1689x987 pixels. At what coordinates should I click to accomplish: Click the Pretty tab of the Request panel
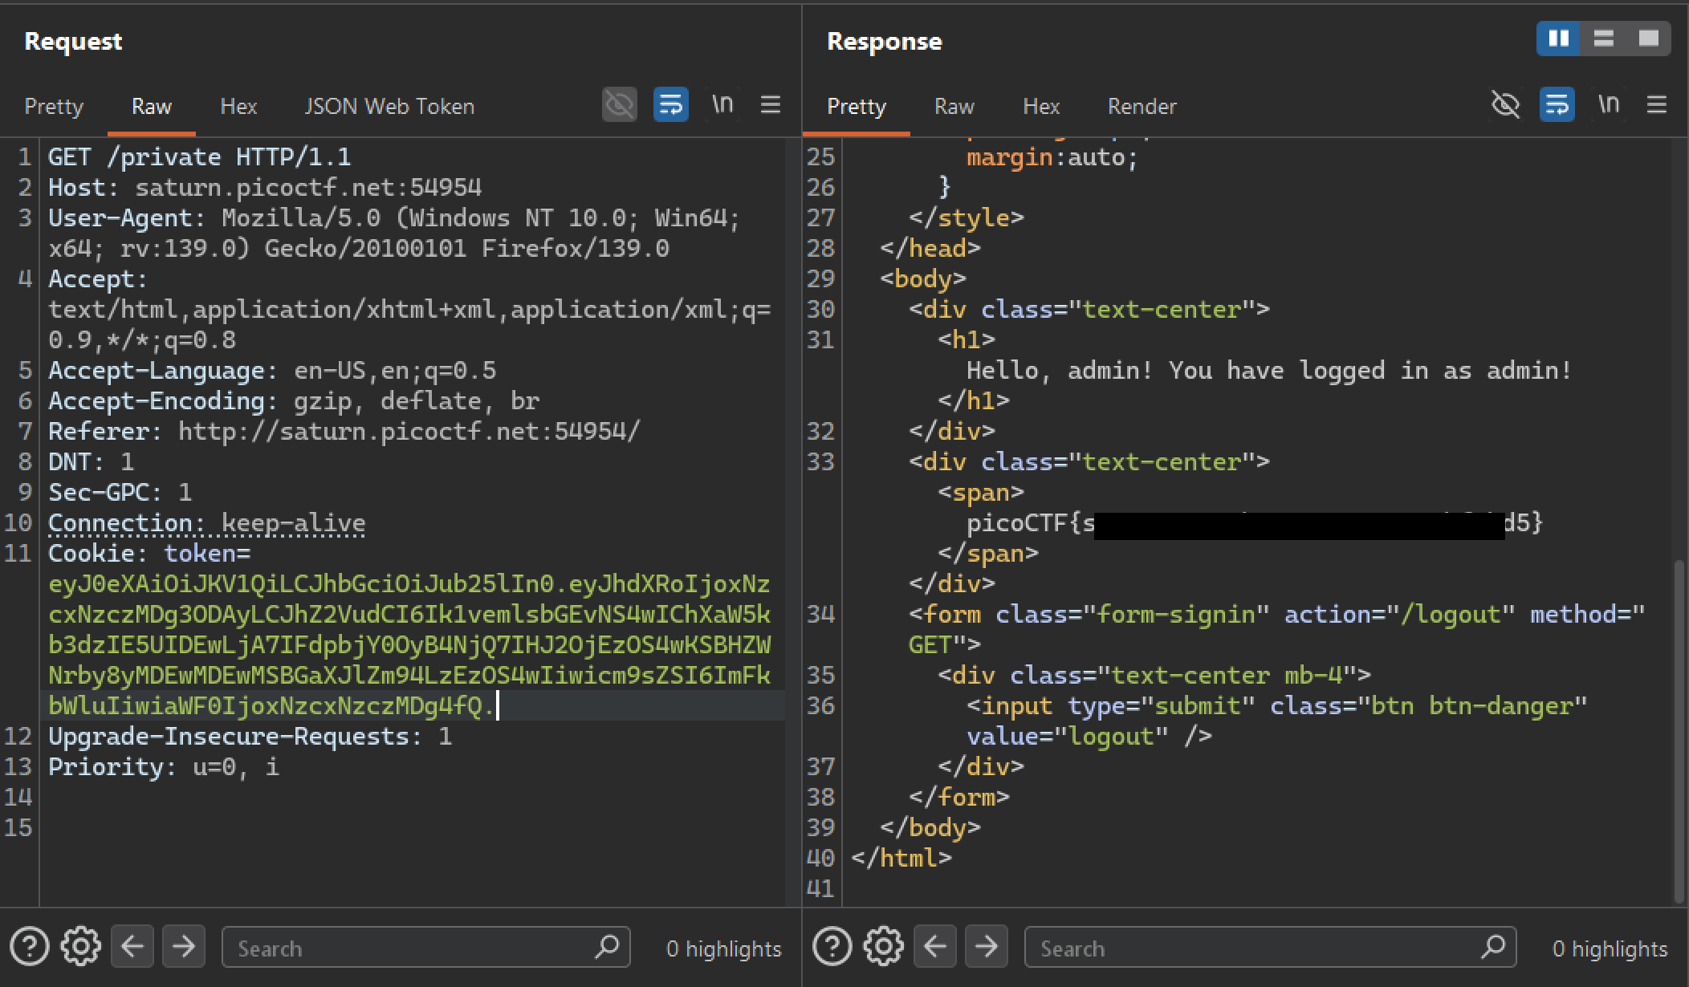pos(54,105)
